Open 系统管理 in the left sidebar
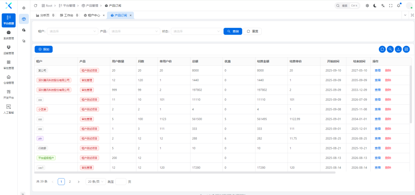Image resolution: width=415 pixels, height=195 pixels. click(x=8, y=35)
